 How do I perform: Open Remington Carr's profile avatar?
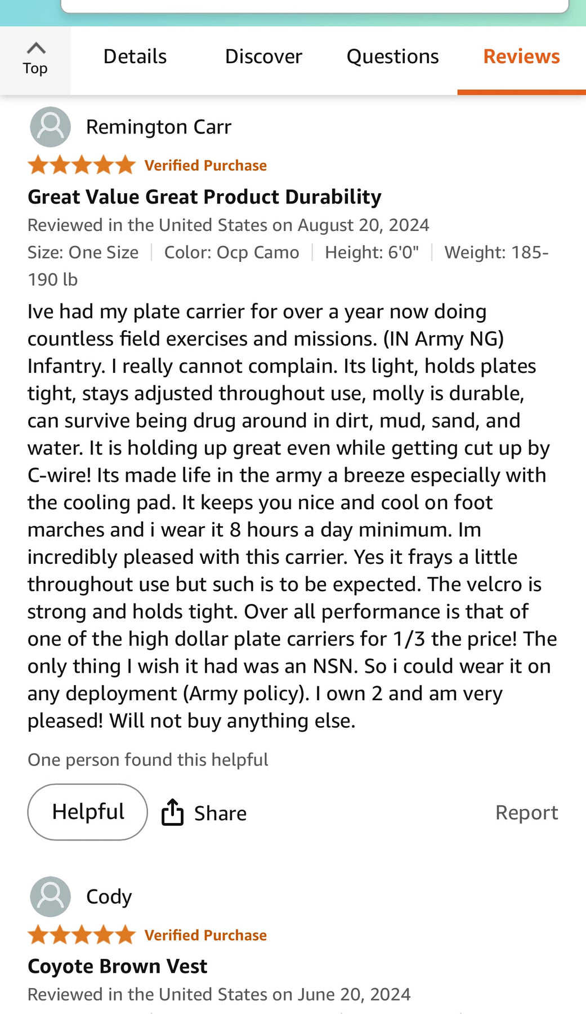click(x=50, y=127)
